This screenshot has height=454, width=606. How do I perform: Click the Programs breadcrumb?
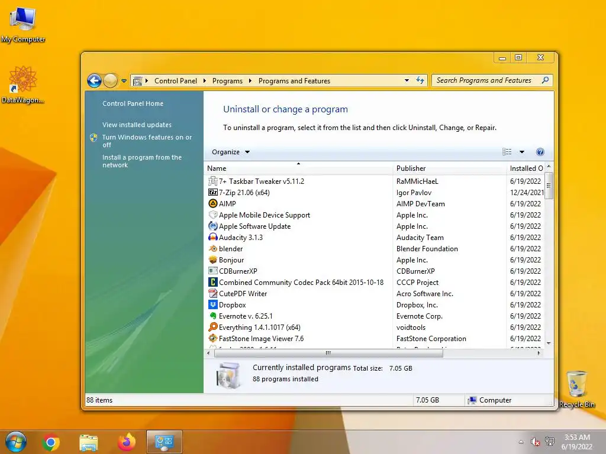click(227, 80)
